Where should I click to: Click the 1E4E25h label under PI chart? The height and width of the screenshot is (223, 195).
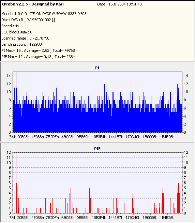point(167,137)
